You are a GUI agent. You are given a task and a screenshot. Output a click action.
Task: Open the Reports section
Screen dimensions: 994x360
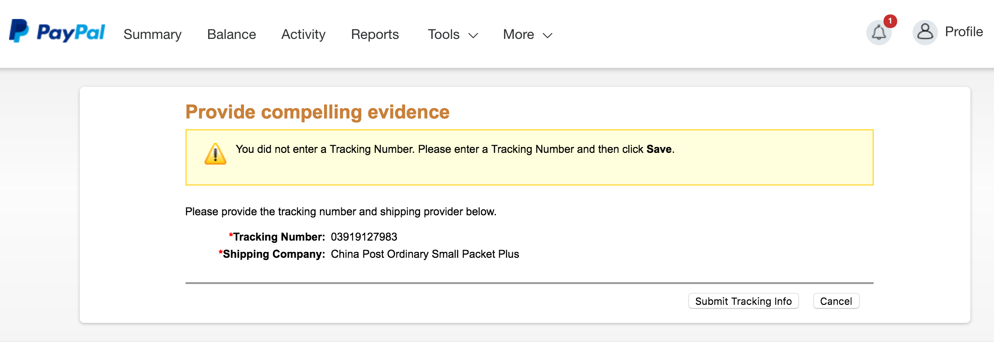pos(375,34)
